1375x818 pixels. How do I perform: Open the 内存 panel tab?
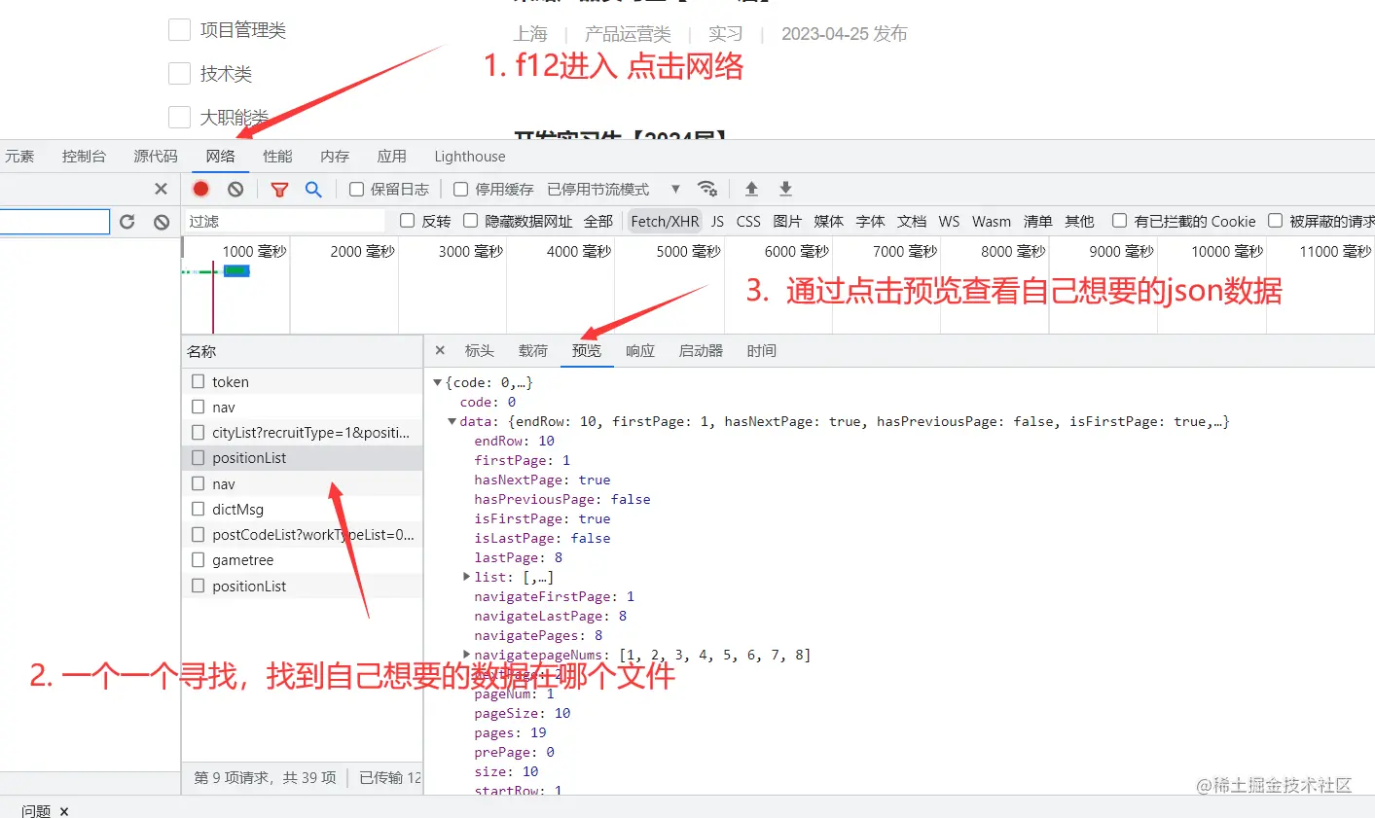335,156
